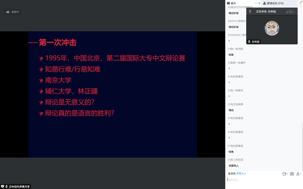The image size is (303, 189).
Task: Click the slide title 第一次冲击
Action: click(58, 42)
